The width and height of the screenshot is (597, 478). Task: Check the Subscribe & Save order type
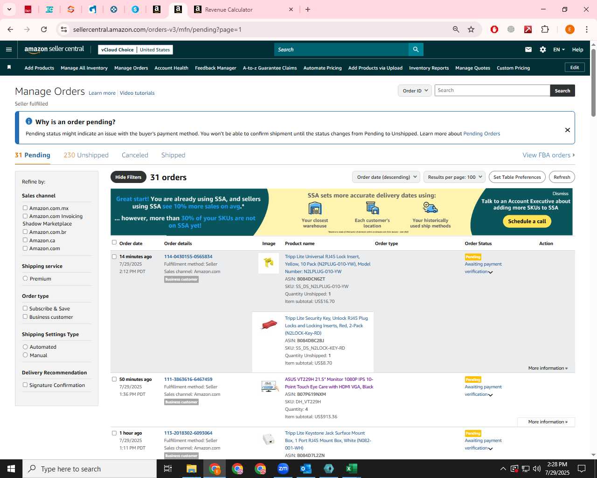[25, 309]
